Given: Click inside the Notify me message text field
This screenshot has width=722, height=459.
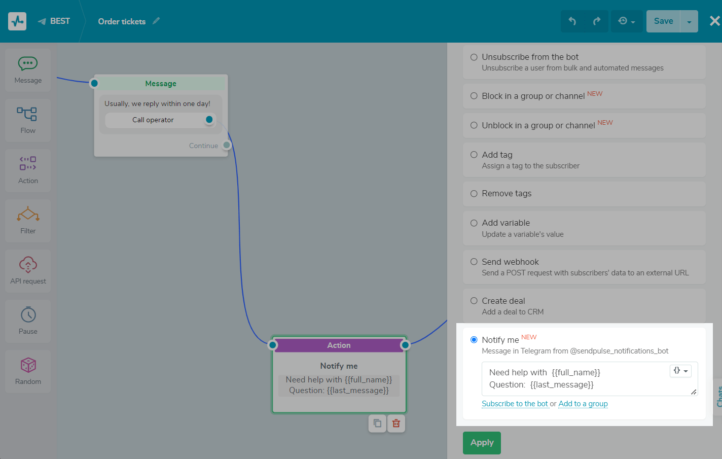Looking at the screenshot, I should [573, 379].
